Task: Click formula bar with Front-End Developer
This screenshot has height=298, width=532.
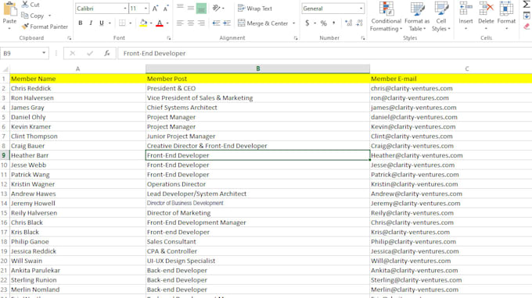Action: (x=325, y=53)
